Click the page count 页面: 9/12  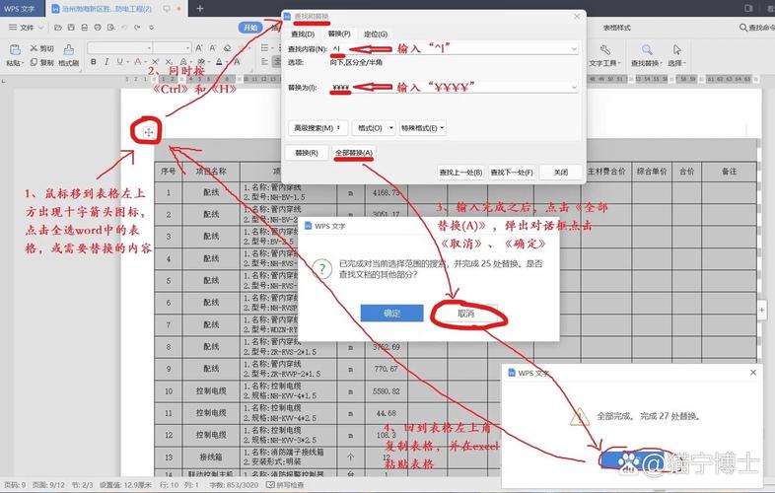tap(48, 485)
